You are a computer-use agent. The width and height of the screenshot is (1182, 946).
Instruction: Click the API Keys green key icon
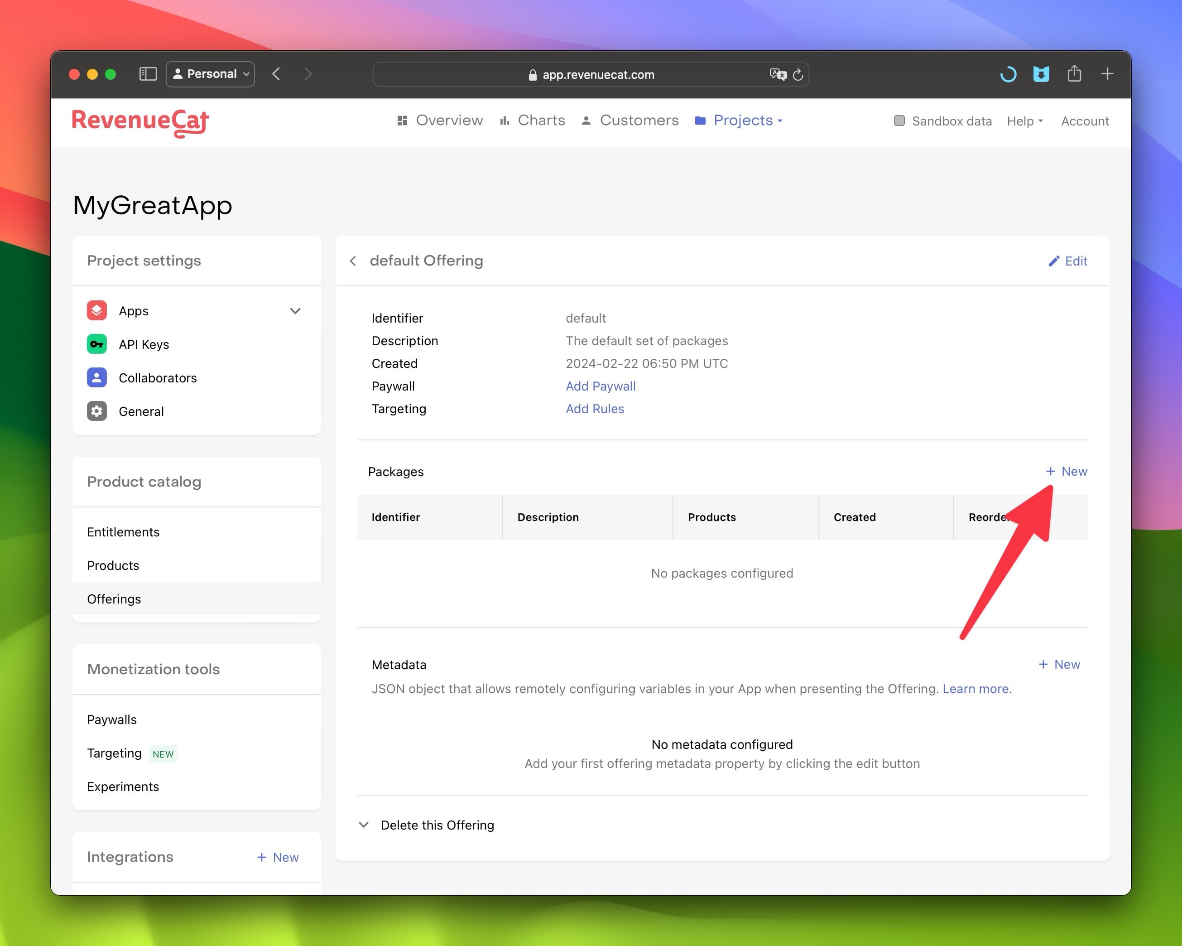click(x=97, y=344)
